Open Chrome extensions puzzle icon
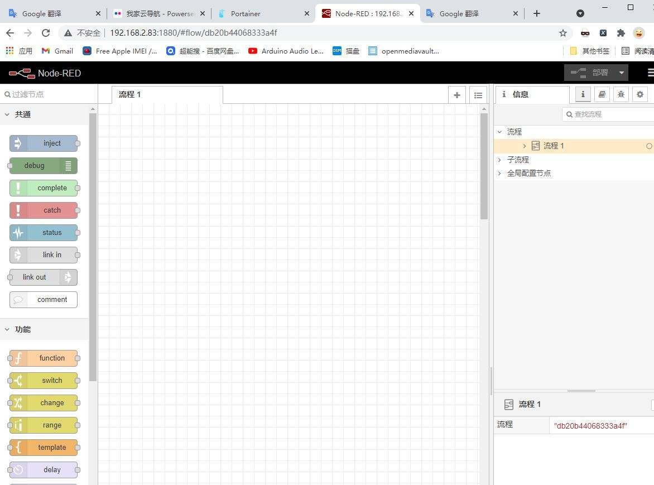The image size is (654, 485). coord(621,33)
